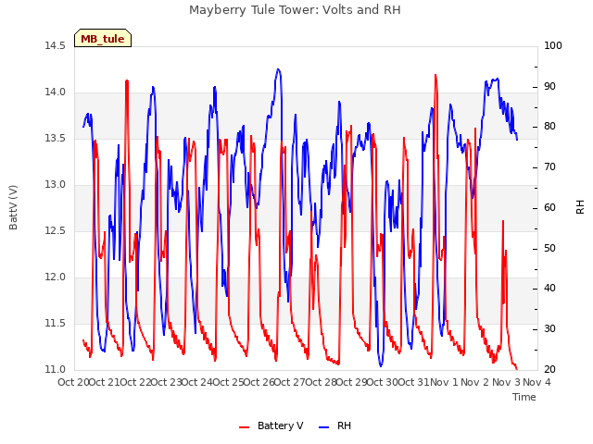
Task: Toggle the Battery V legend entry
Action: pyautogui.click(x=271, y=425)
